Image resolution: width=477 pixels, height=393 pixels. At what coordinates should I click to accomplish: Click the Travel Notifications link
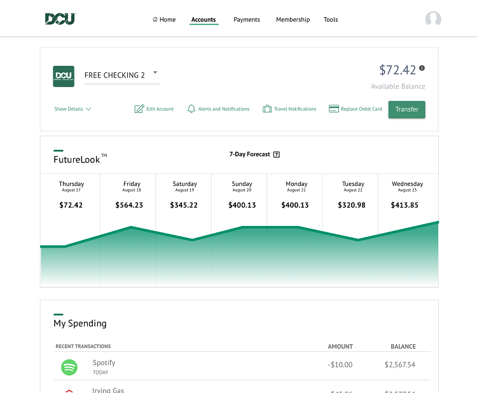[x=295, y=109]
